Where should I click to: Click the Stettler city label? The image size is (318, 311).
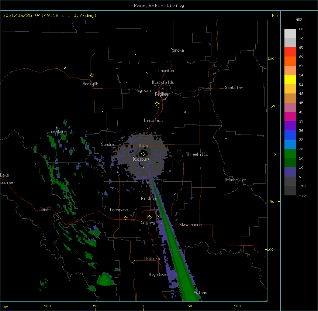[234, 88]
